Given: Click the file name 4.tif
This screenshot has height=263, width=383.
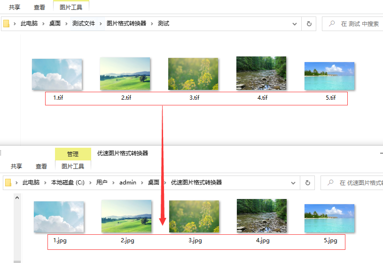Looking at the screenshot, I should coord(263,97).
